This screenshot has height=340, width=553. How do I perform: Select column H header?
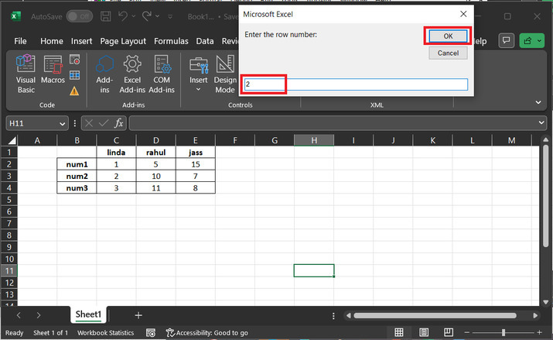tap(314, 140)
